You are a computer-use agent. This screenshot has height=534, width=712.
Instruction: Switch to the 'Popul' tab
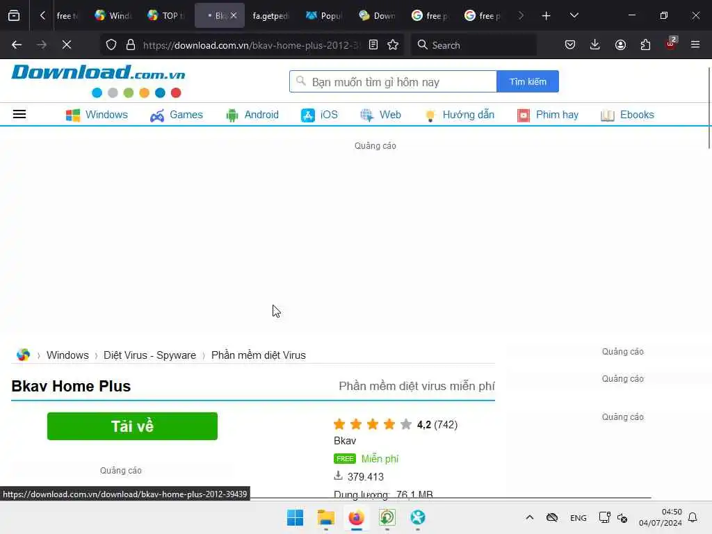(324, 16)
